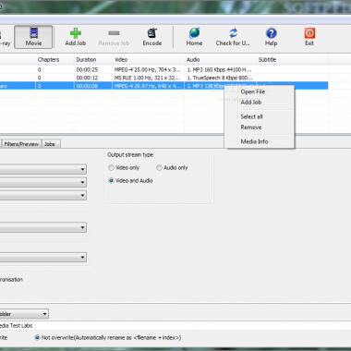The width and height of the screenshot is (351, 351).
Task: Click the Subtitle column header
Action: [x=292, y=60]
